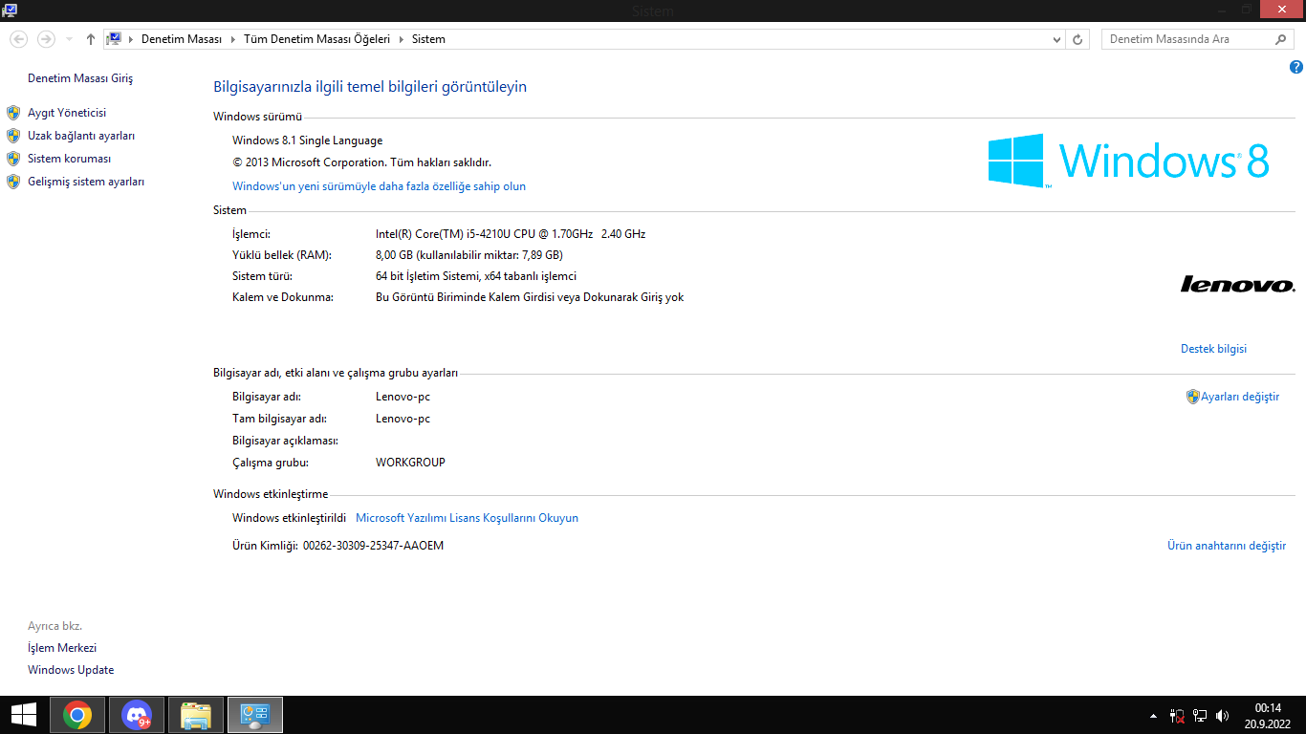Refresh the Sistem page

click(x=1077, y=39)
